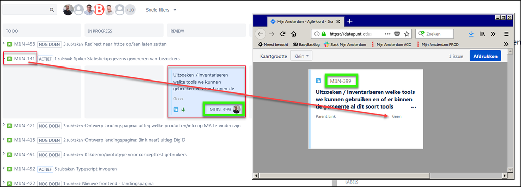Open the EasyBacklog bookmark
This screenshot has height=187, width=521.
click(x=306, y=44)
